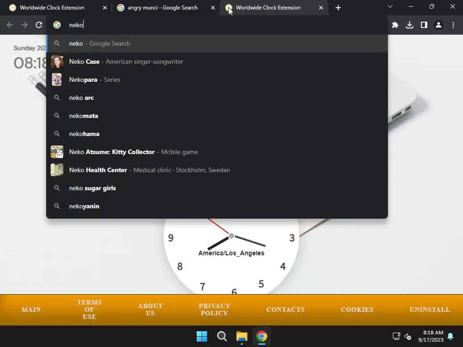Viewport: 463px width, 347px height.
Task: Open the Windows Start menu
Action: (202, 336)
